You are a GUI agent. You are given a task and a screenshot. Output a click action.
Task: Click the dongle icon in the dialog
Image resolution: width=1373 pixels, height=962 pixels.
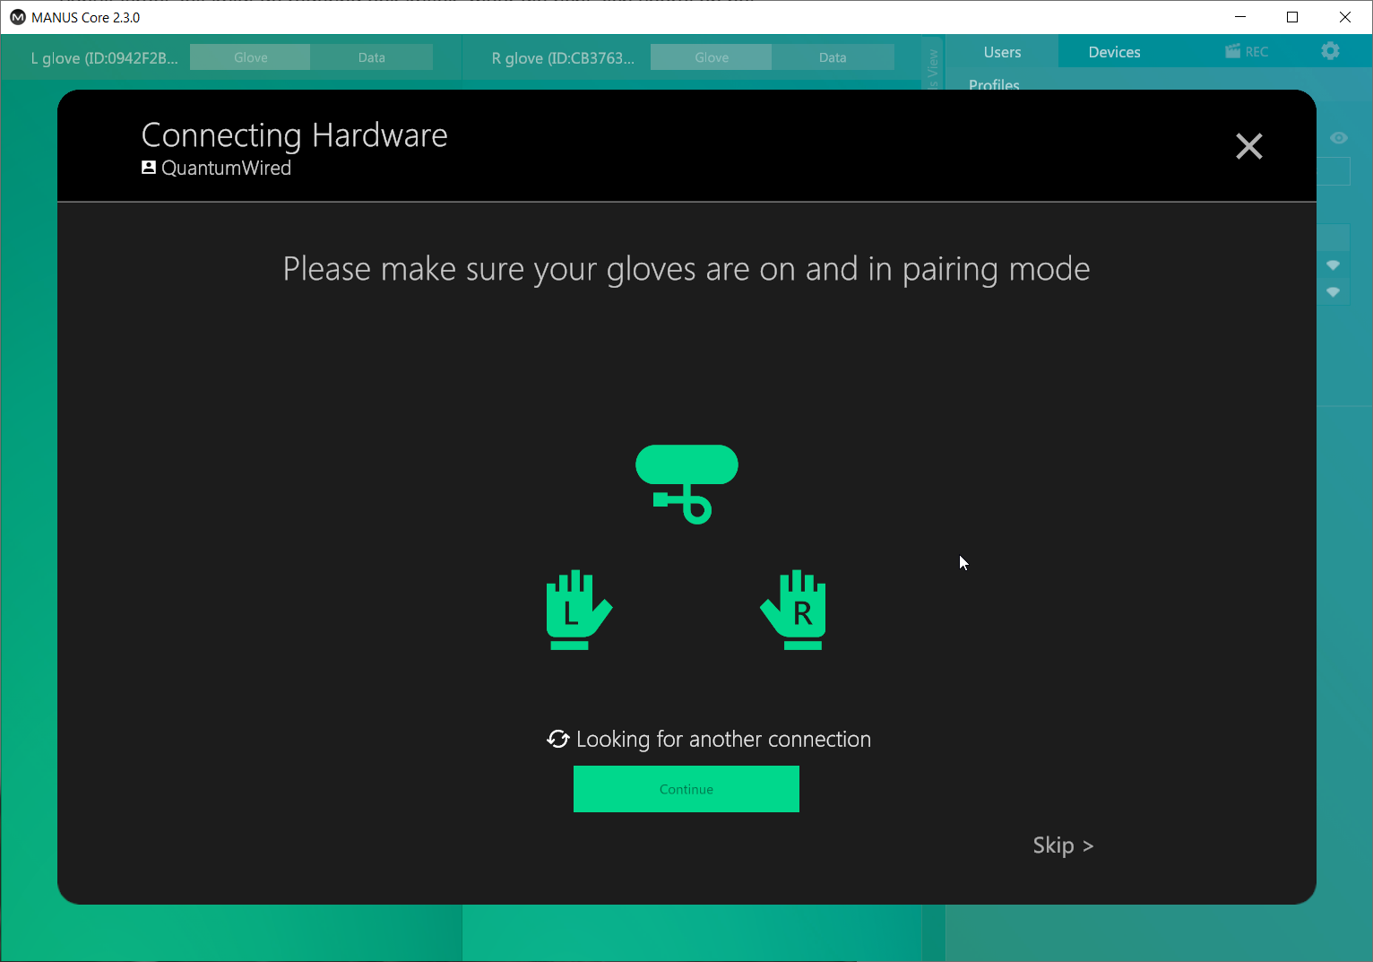686,482
